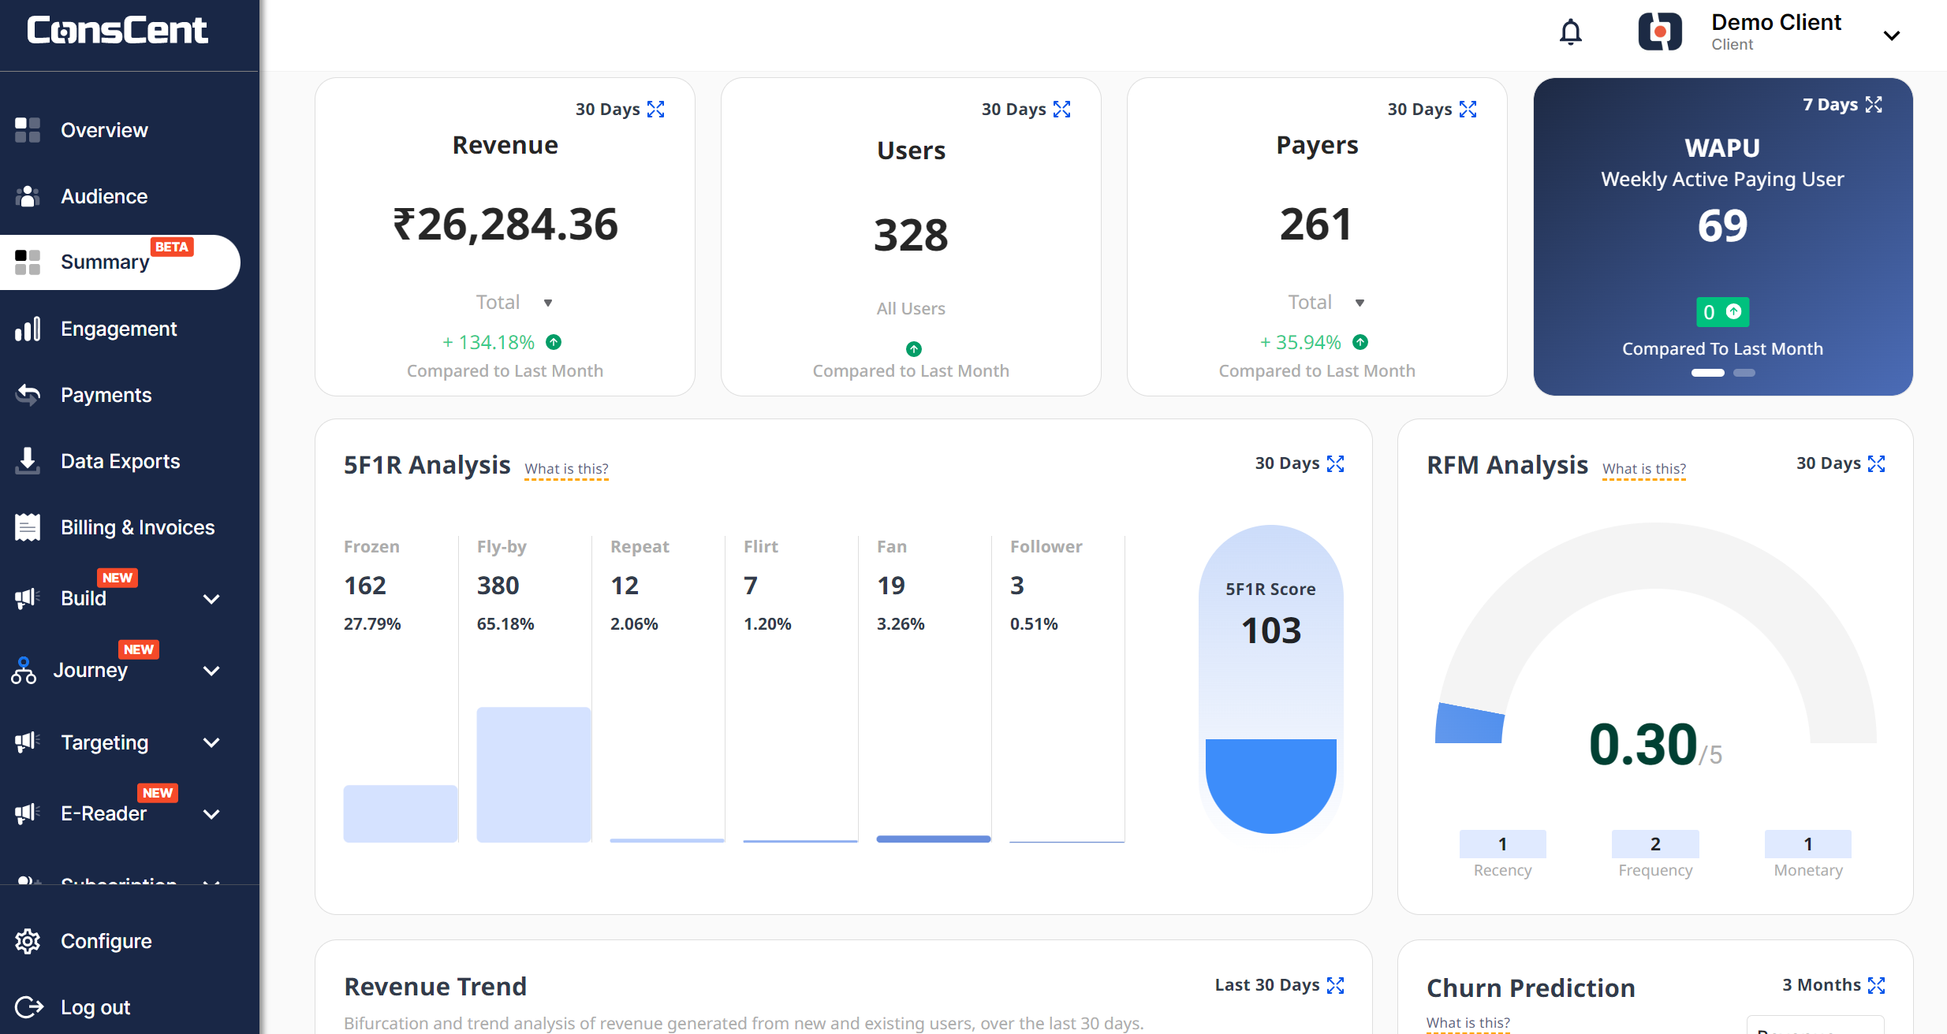This screenshot has height=1034, width=1947.
Task: Click the ConsCent logo
Action: pyautogui.click(x=117, y=30)
